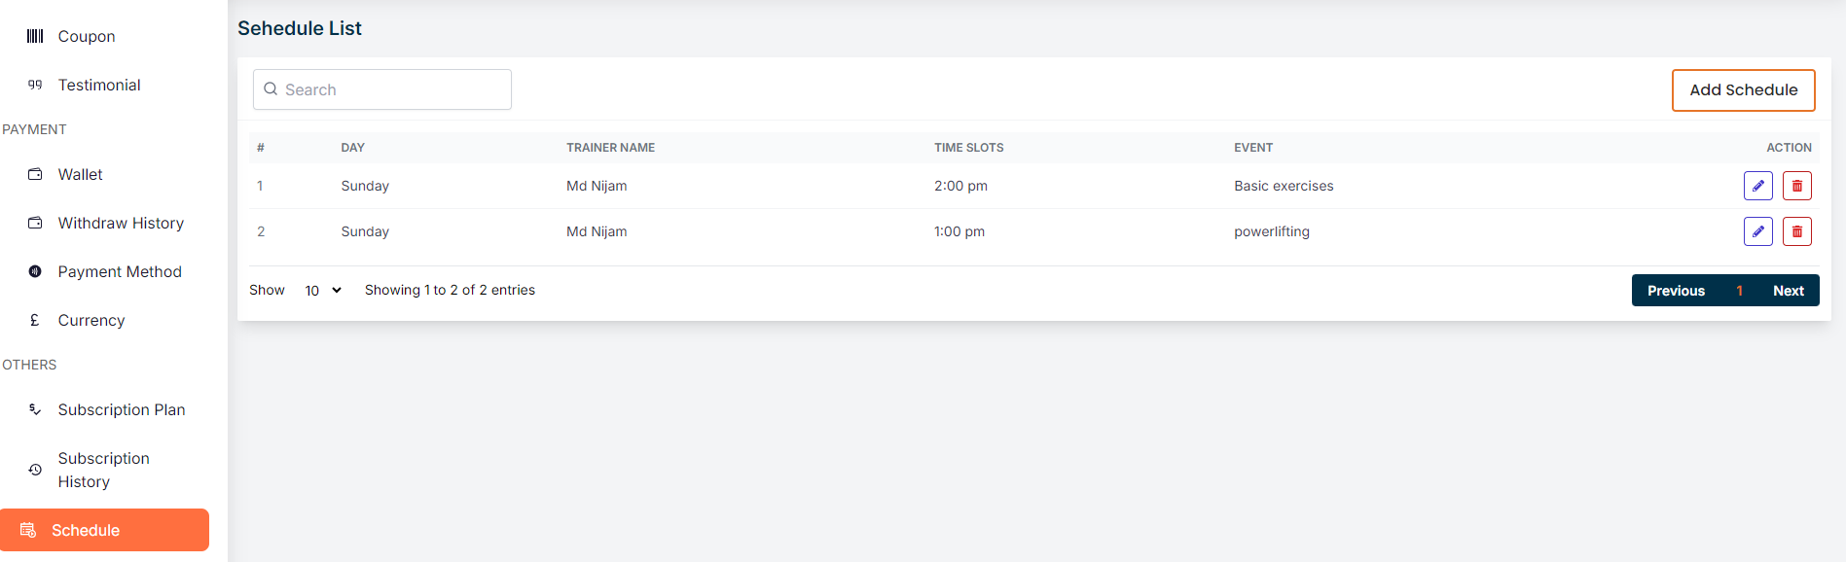
Task: Open the Withdraw History menu item
Action: (x=121, y=223)
